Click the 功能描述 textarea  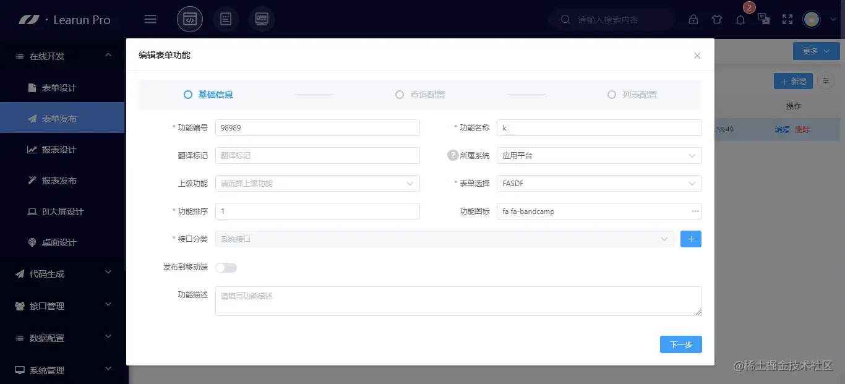458,301
